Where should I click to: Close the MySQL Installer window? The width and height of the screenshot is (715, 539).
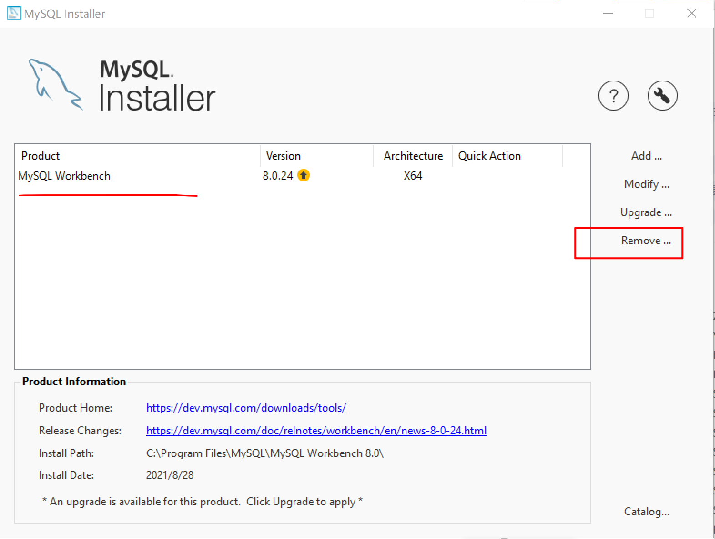[692, 14]
